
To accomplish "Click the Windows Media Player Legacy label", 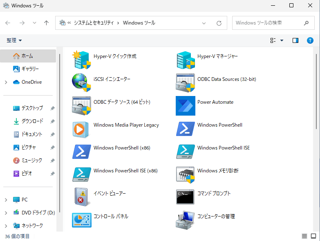I will pos(126,125).
